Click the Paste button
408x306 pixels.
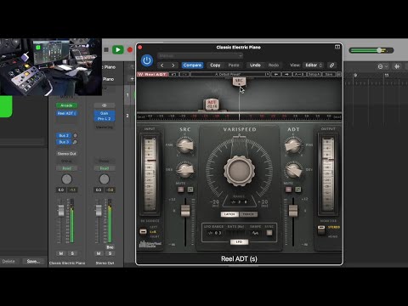(x=234, y=65)
